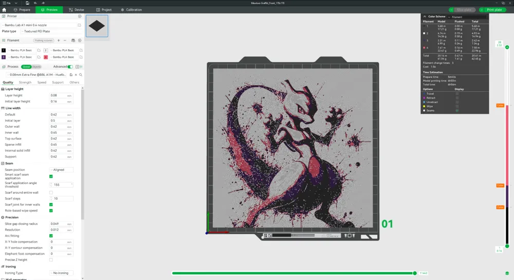This screenshot has width=514, height=280.
Task: Switch to the Device tab
Action: [77, 10]
